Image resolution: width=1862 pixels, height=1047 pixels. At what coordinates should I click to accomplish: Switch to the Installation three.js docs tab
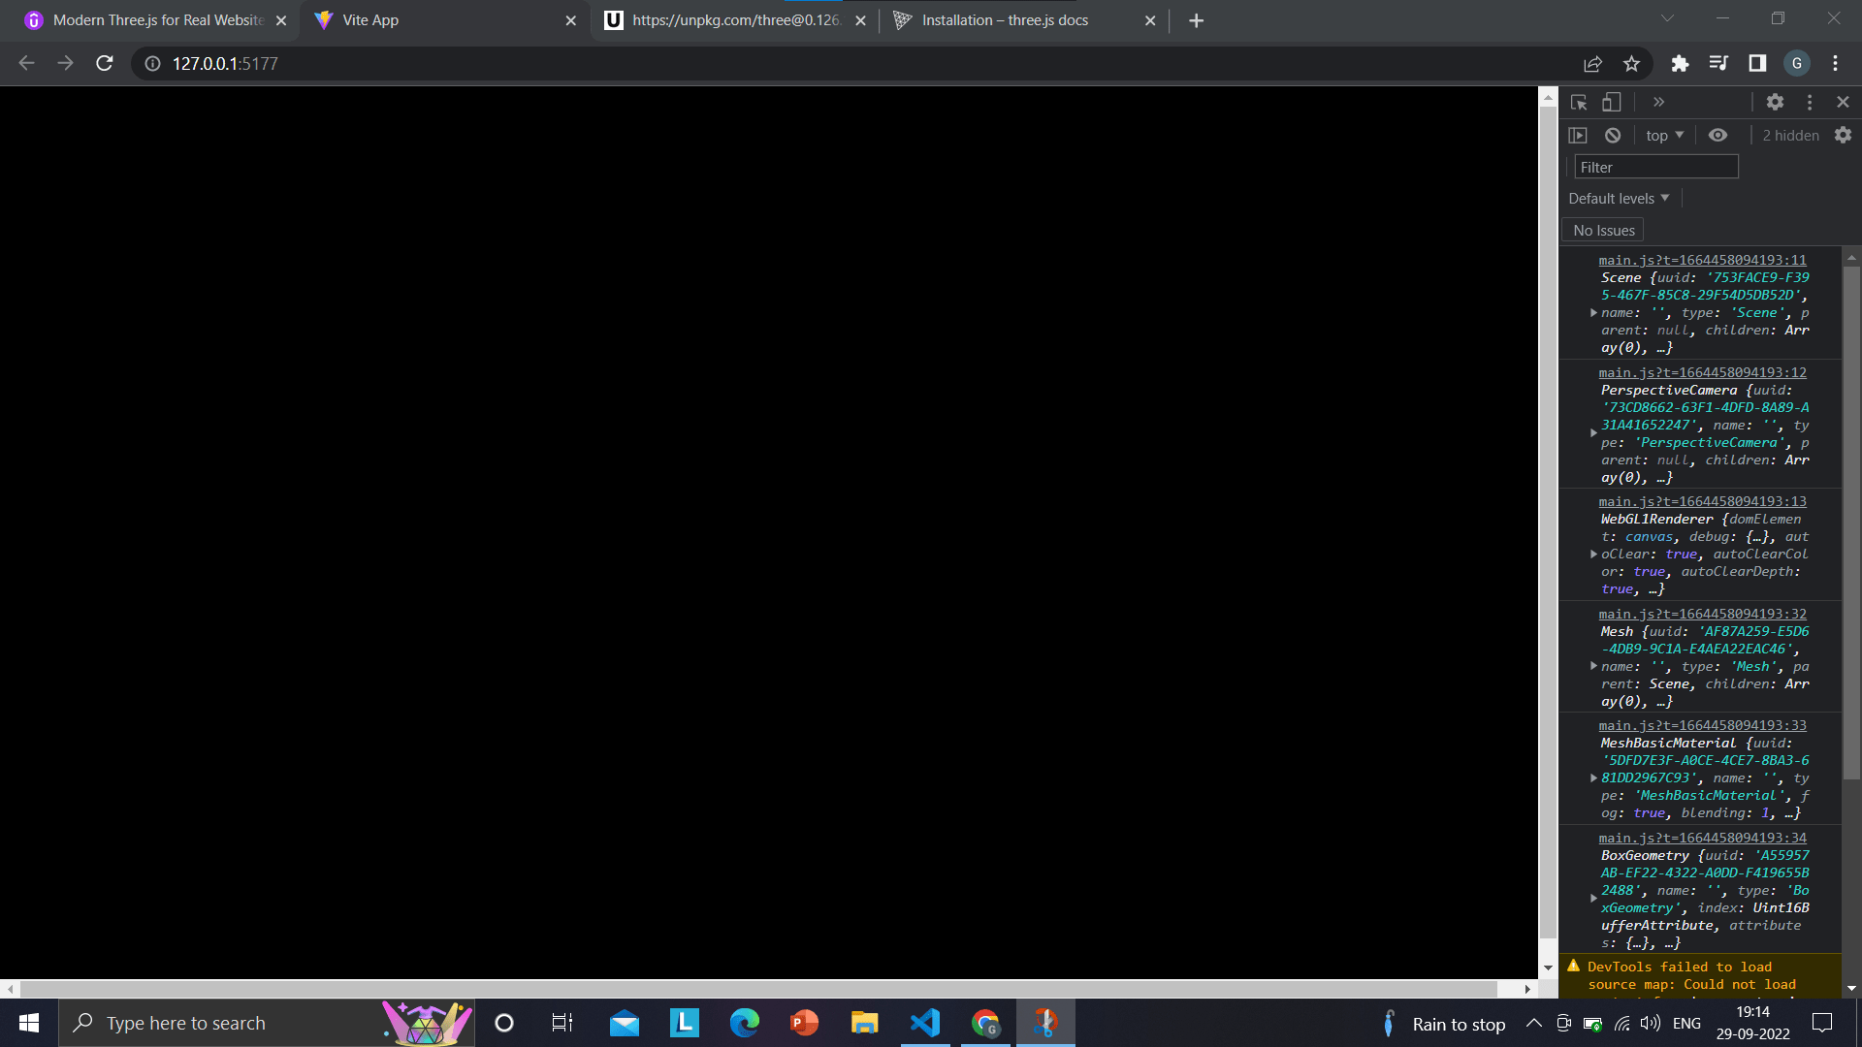[1005, 20]
